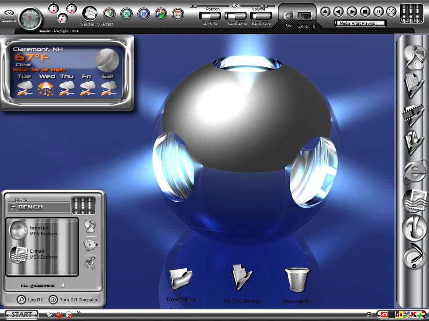
Task: Click Internet Explorer icon in right dock
Action: coord(415,173)
